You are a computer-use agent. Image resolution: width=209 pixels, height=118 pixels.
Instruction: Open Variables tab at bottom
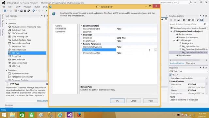click(x=9, y=105)
